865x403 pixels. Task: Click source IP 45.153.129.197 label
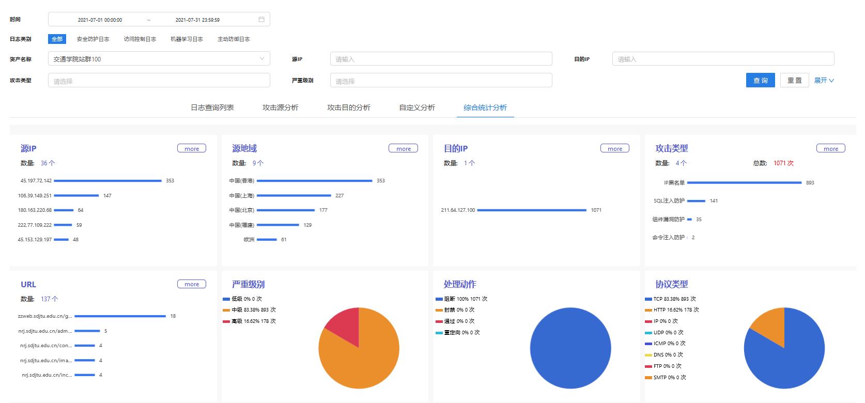[x=35, y=240]
